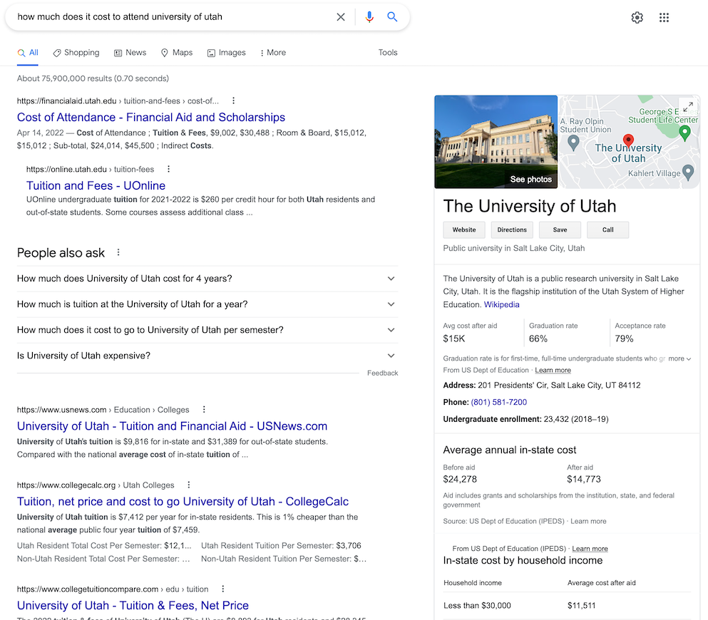Image resolution: width=708 pixels, height=620 pixels.
Task: Click the green Student Life Center map pin
Action: coord(685,133)
